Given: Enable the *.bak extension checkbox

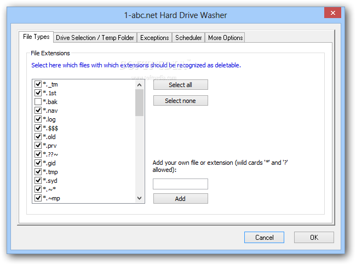Looking at the screenshot, I should [38, 102].
